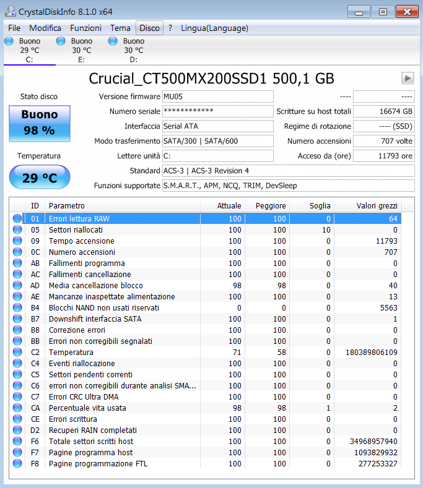Click the Peggiore column header
This screenshot has width=423, height=488.
point(268,206)
